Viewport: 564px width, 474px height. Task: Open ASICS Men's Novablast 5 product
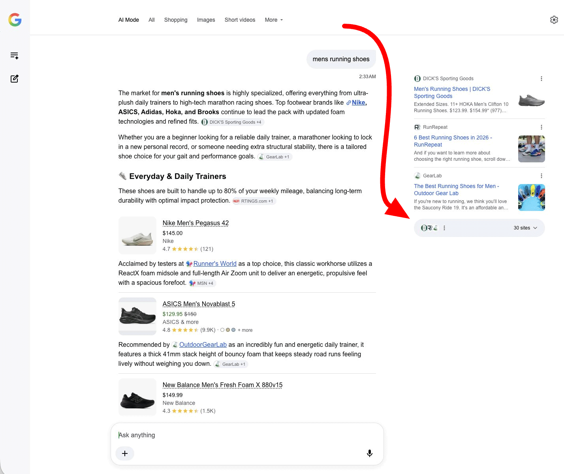pos(199,304)
